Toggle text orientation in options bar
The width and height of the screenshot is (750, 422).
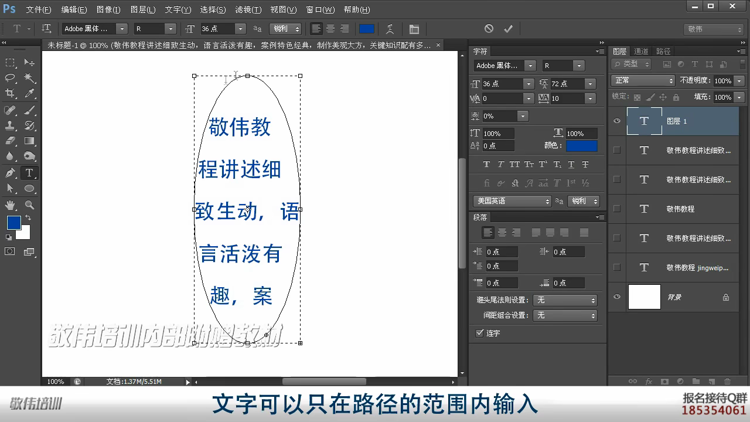[x=47, y=29]
